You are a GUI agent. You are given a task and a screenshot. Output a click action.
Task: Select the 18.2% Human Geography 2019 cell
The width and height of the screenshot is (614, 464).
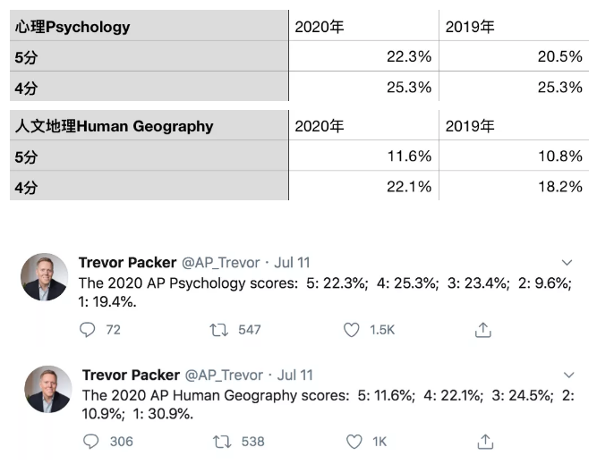pos(514,186)
